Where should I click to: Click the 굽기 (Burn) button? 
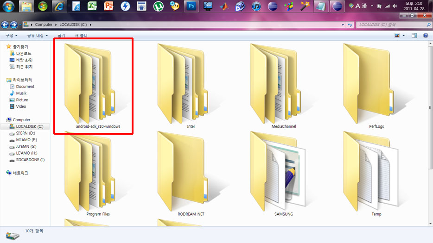61,35
